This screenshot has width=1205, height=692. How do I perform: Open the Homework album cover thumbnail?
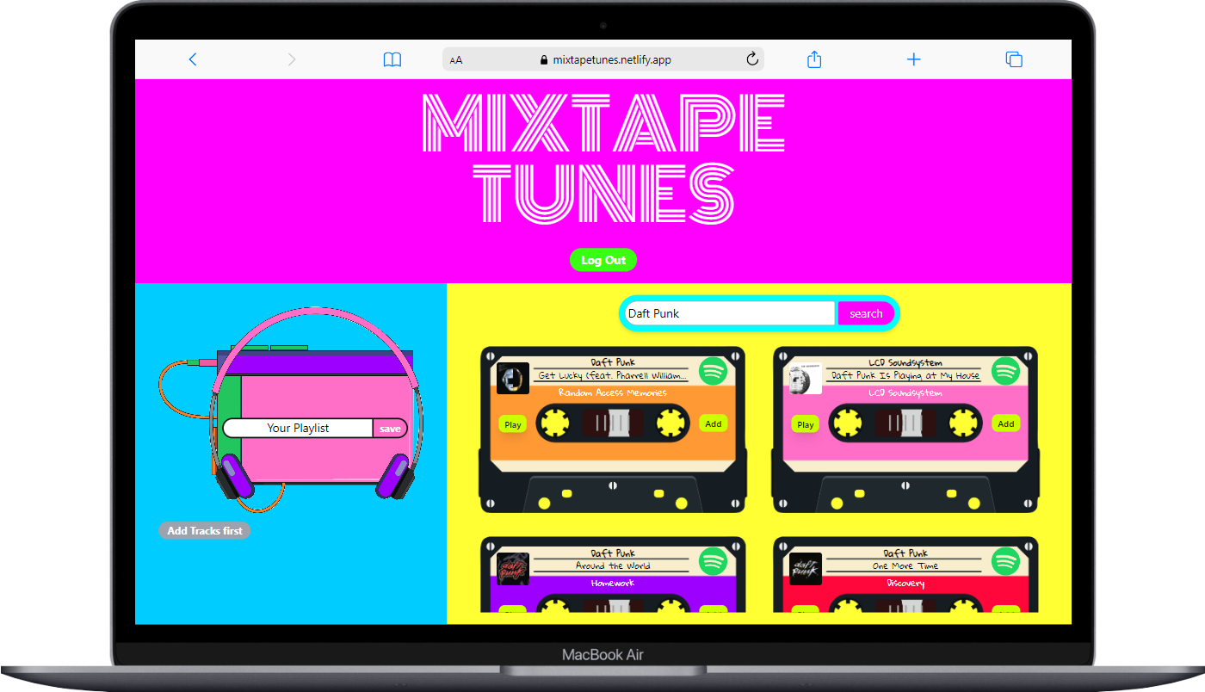pos(513,568)
